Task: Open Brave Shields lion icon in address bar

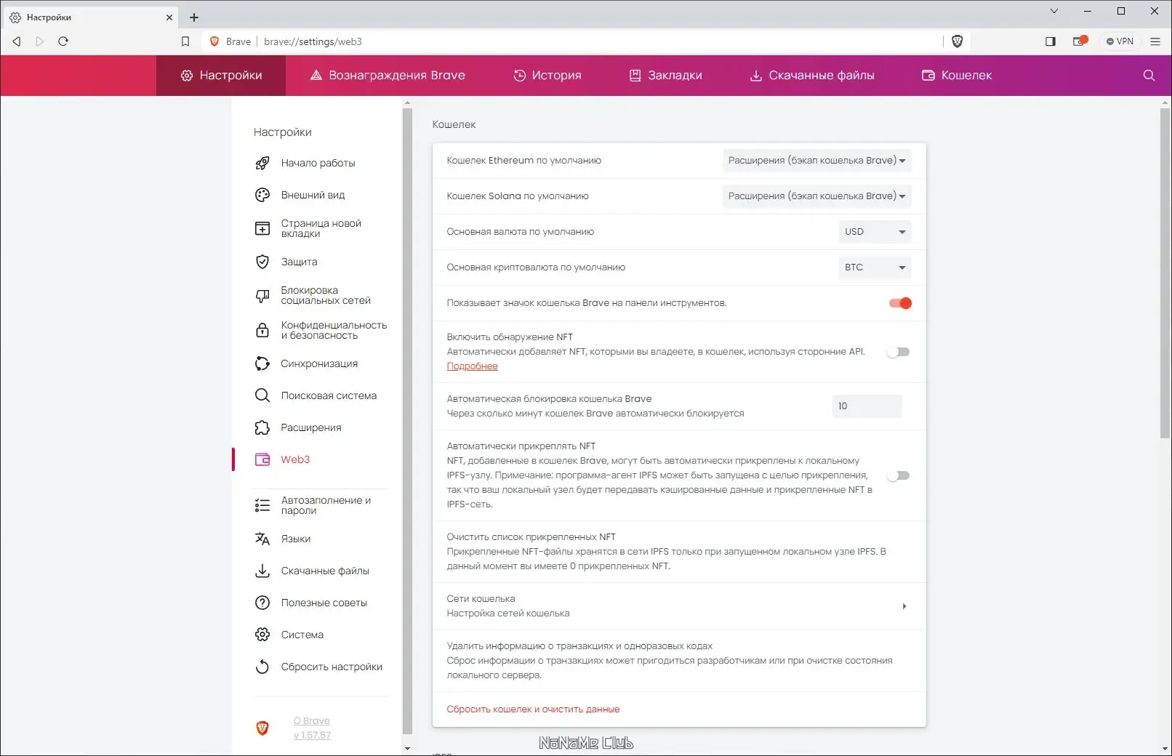Action: [958, 41]
